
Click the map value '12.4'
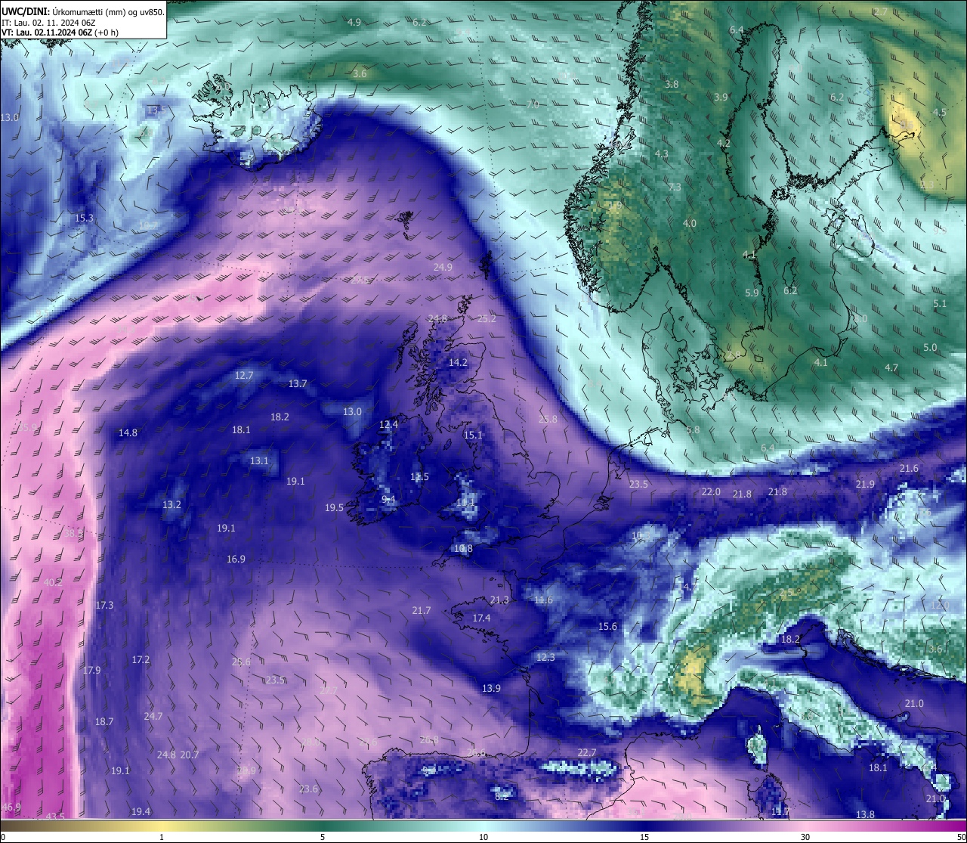coord(388,425)
